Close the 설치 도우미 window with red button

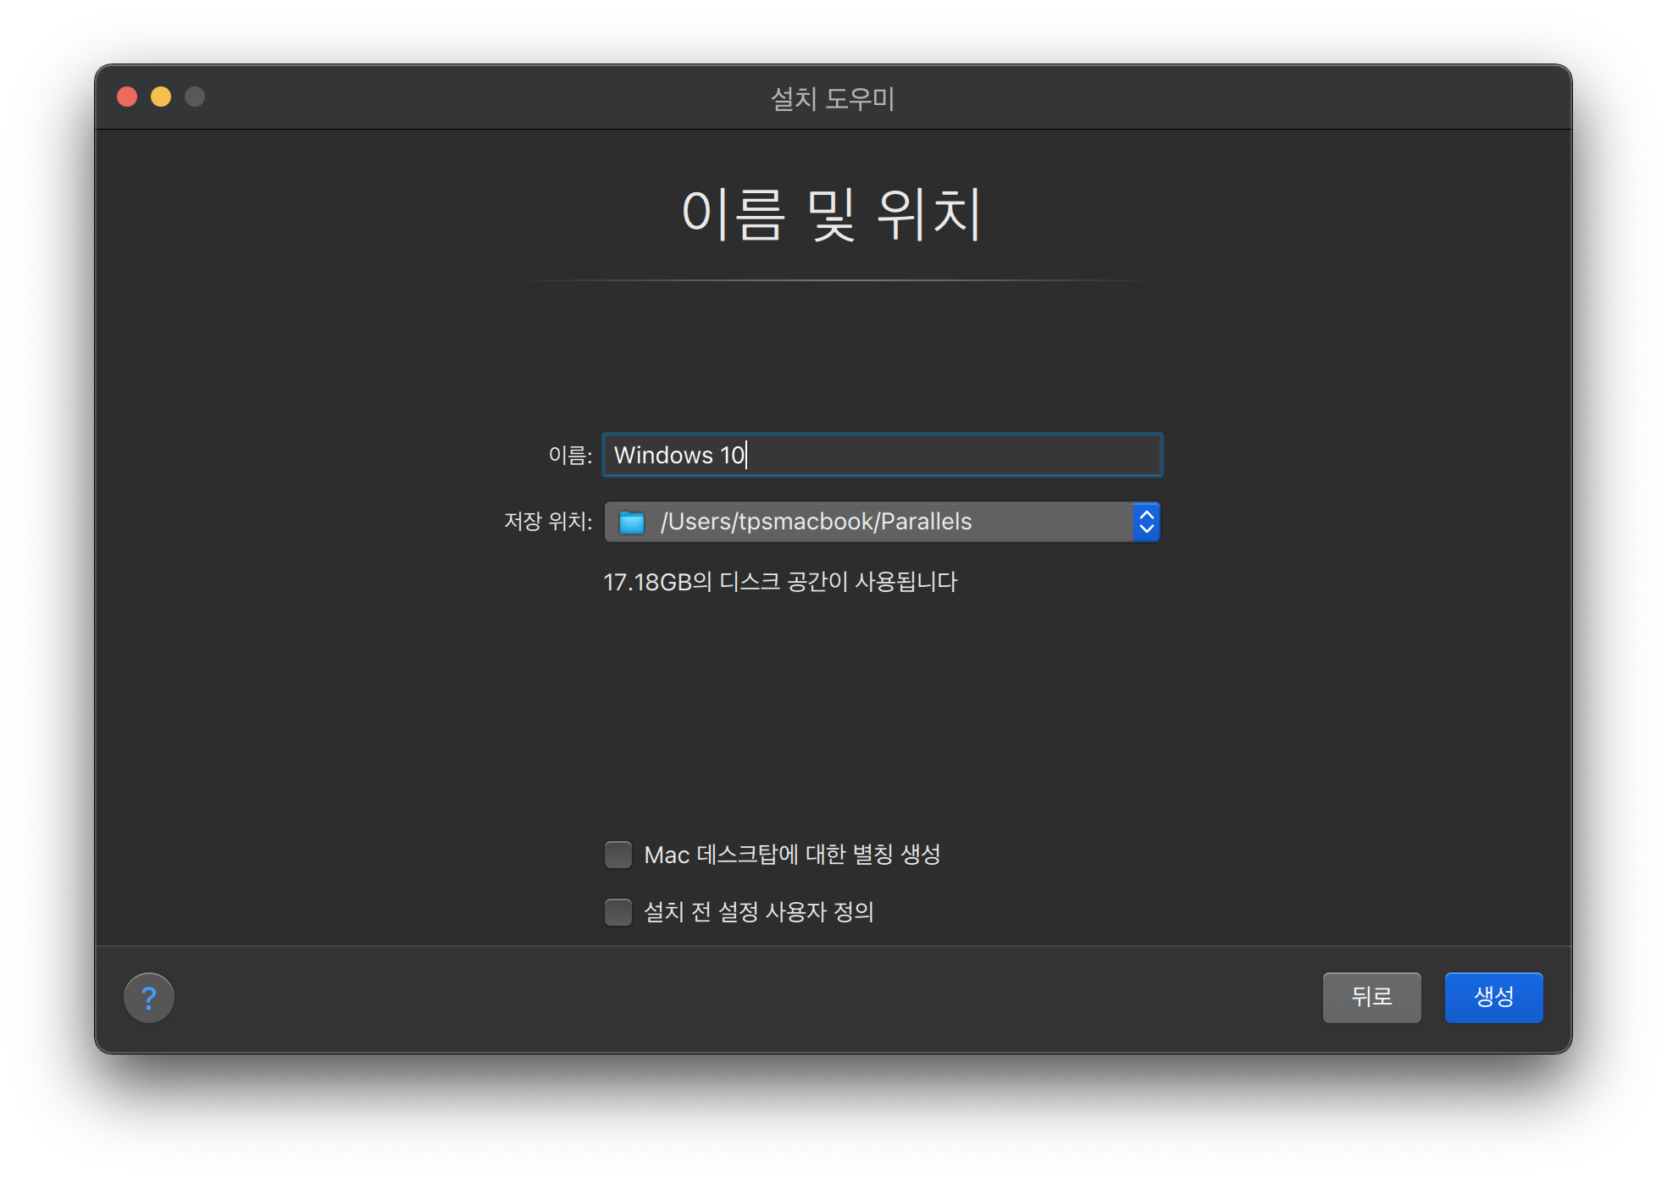tap(127, 97)
